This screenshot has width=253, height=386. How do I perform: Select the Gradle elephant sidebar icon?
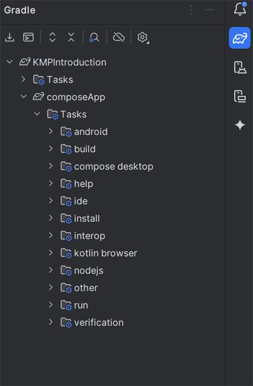pyautogui.click(x=240, y=38)
